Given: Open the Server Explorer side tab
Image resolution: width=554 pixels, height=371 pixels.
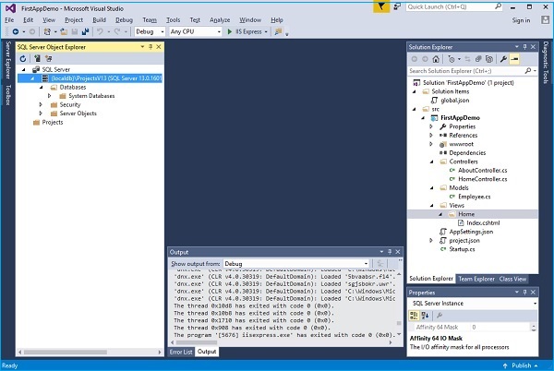Looking at the screenshot, I should coord(8,60).
